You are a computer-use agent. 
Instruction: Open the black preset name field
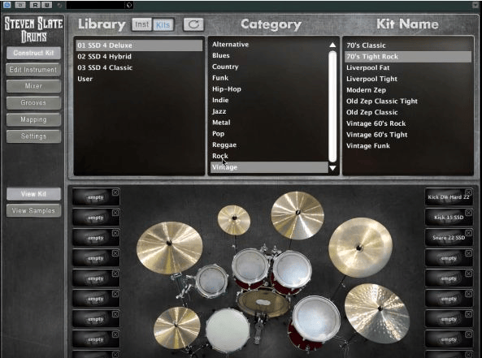pyautogui.click(x=96, y=5)
